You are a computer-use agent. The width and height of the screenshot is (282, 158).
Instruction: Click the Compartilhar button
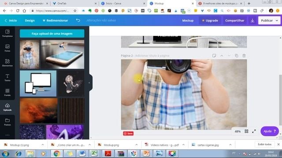point(235,21)
